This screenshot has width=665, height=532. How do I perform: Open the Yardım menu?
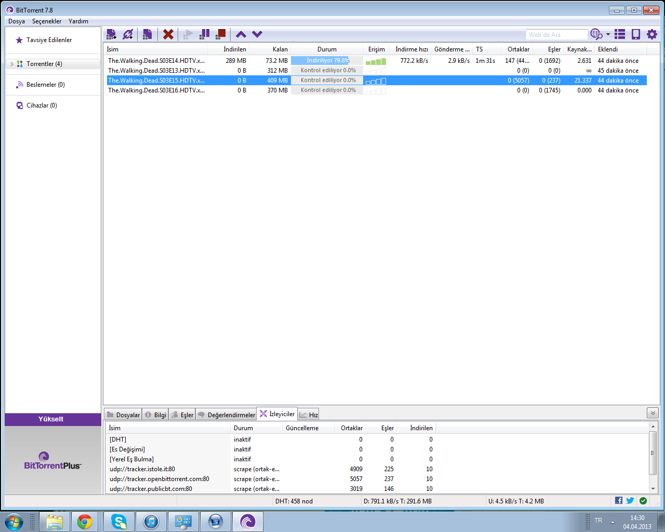click(78, 21)
